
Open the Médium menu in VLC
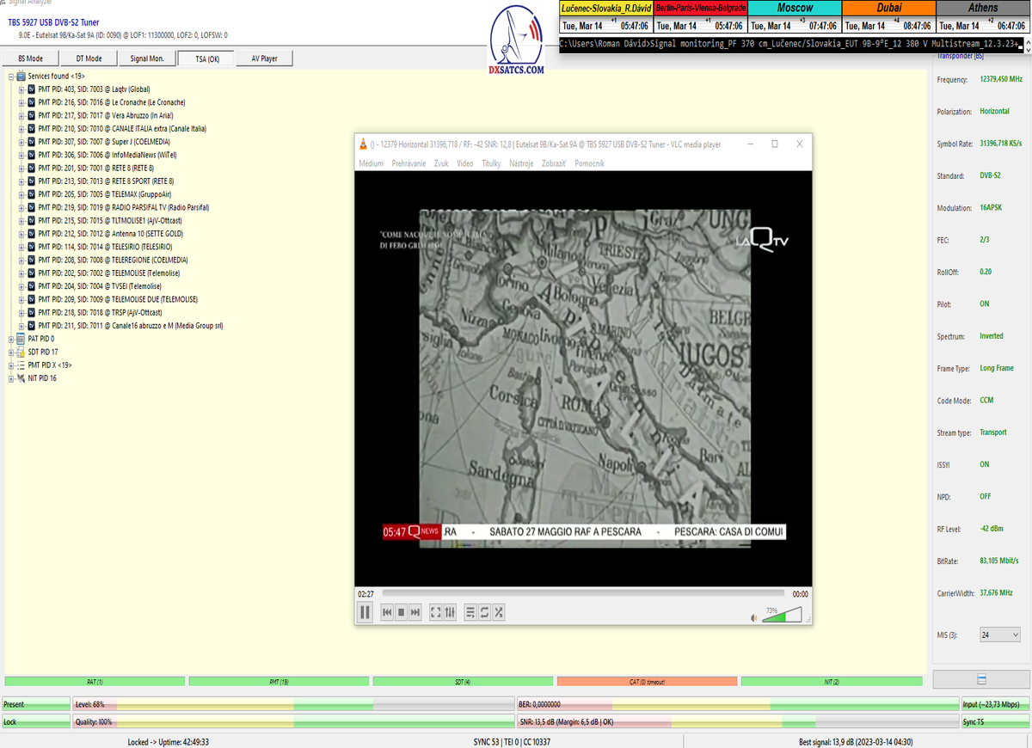(x=371, y=163)
